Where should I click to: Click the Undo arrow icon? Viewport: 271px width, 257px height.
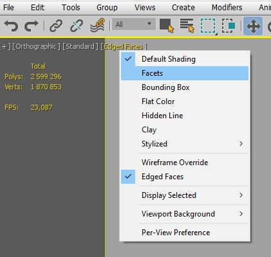pyautogui.click(x=11, y=26)
